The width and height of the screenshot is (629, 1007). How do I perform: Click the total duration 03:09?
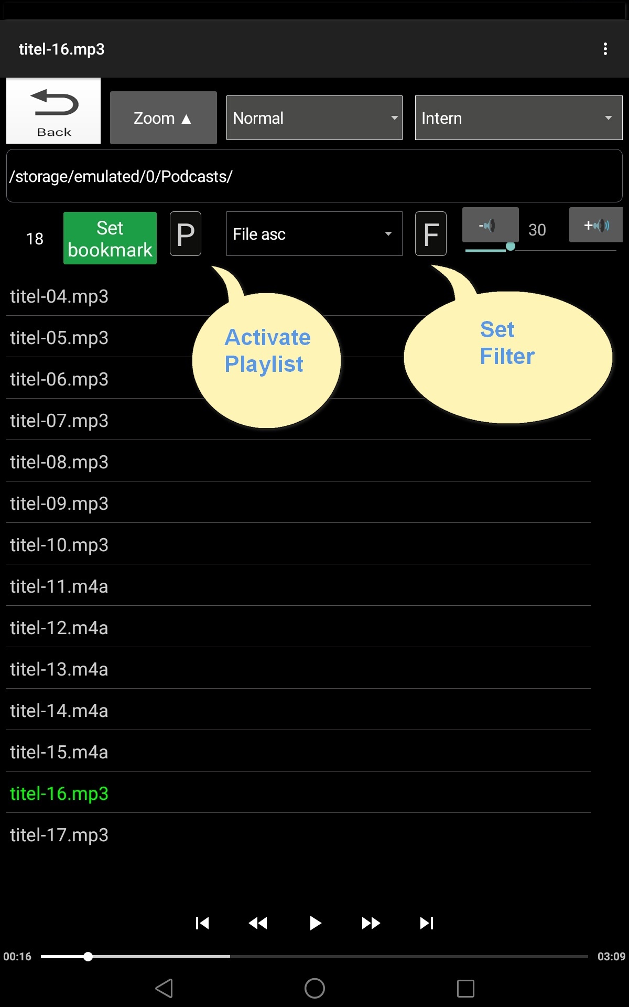[x=611, y=957]
